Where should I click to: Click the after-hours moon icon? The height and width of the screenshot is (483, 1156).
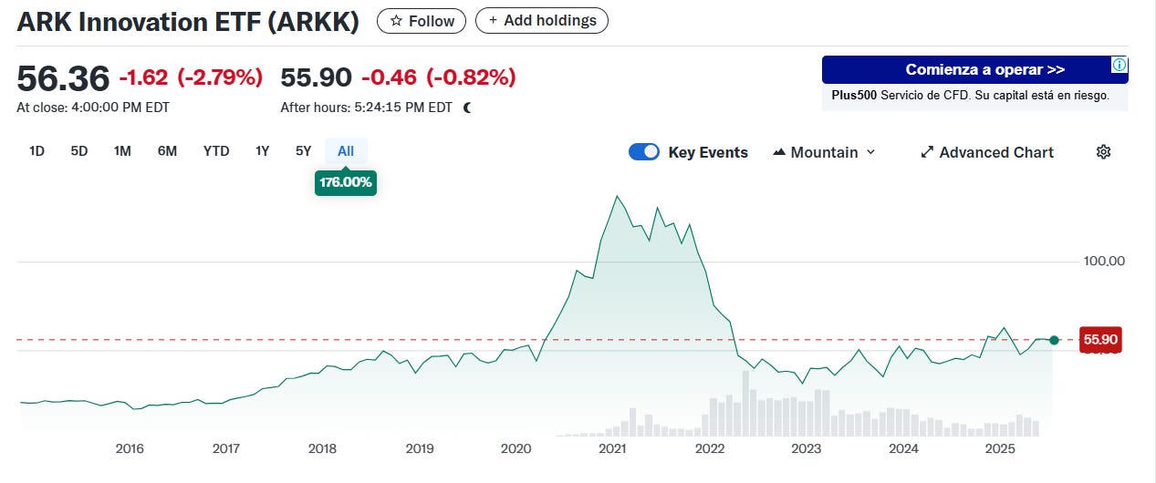coord(467,108)
